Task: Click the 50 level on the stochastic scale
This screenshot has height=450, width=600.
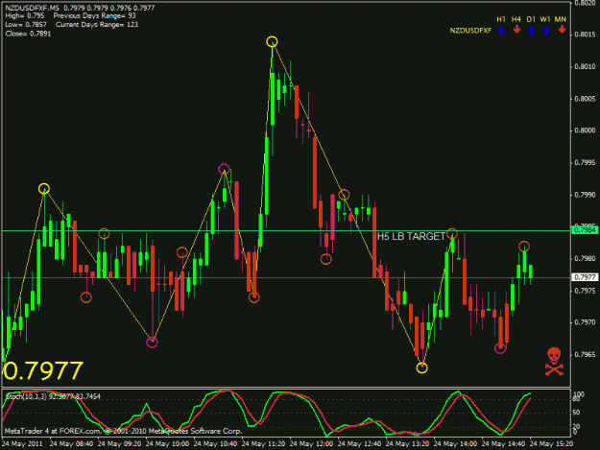Action: [576, 413]
